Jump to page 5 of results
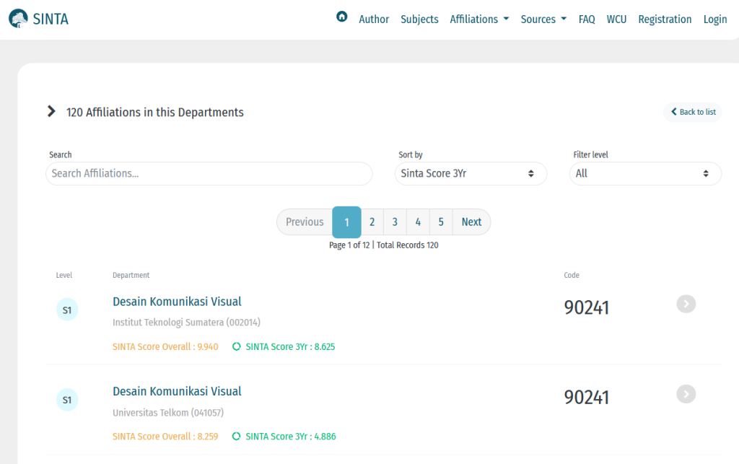The width and height of the screenshot is (739, 464). pyautogui.click(x=441, y=222)
